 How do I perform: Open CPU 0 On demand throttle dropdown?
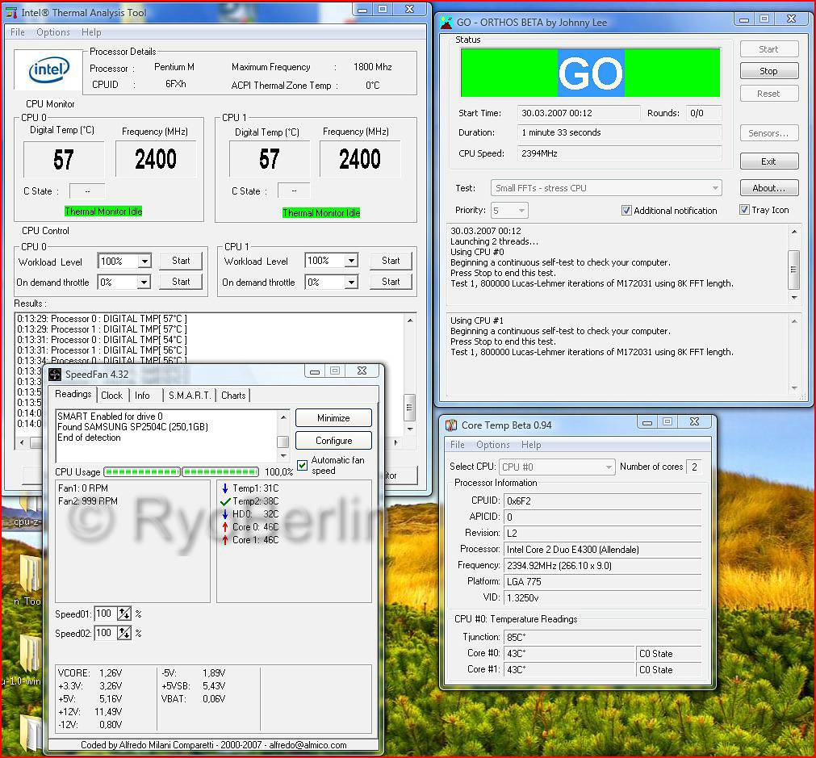click(x=144, y=283)
